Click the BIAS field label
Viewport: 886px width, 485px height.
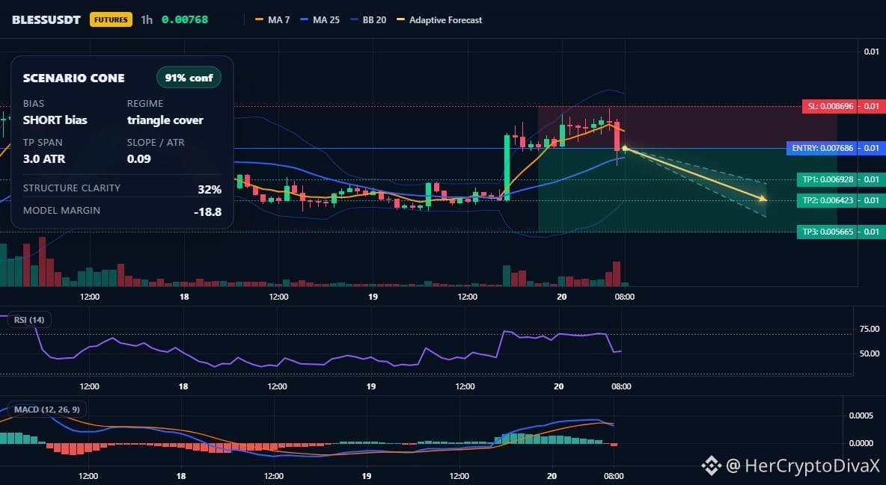34,103
